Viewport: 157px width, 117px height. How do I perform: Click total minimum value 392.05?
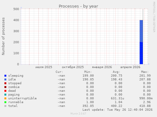(88, 106)
